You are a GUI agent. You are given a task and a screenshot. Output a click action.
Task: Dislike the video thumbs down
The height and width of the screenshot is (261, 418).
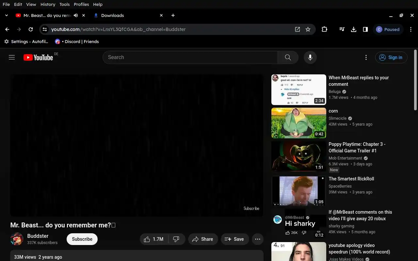[177, 239]
